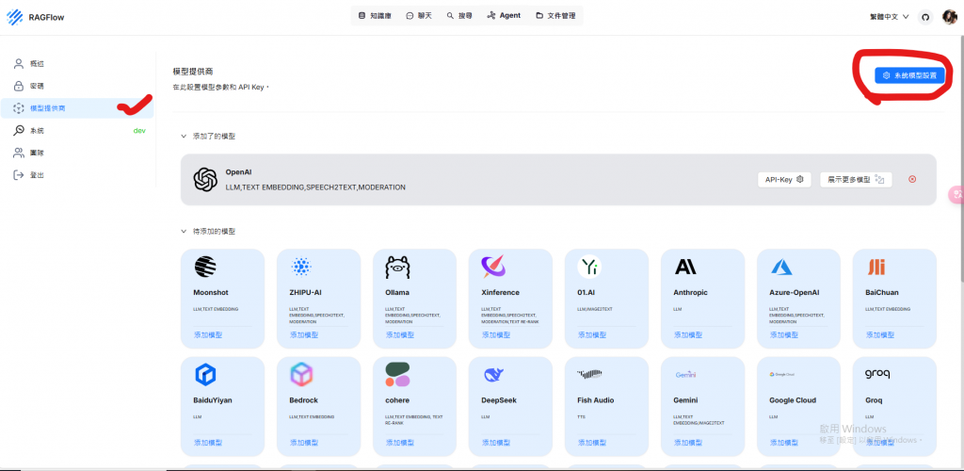
Task: Click the Bedrock cube icon
Action: point(301,374)
